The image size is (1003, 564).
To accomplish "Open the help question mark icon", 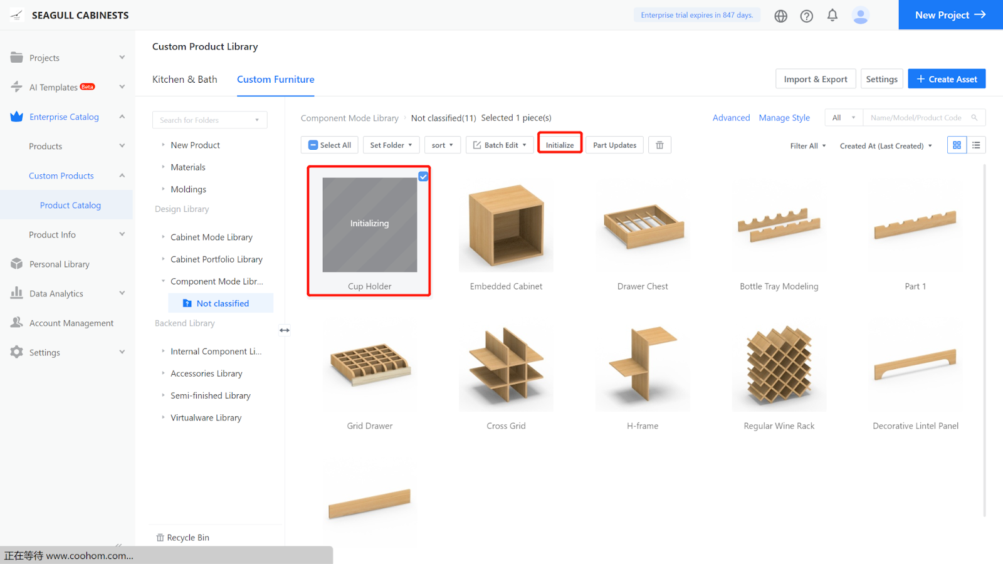I will point(807,16).
